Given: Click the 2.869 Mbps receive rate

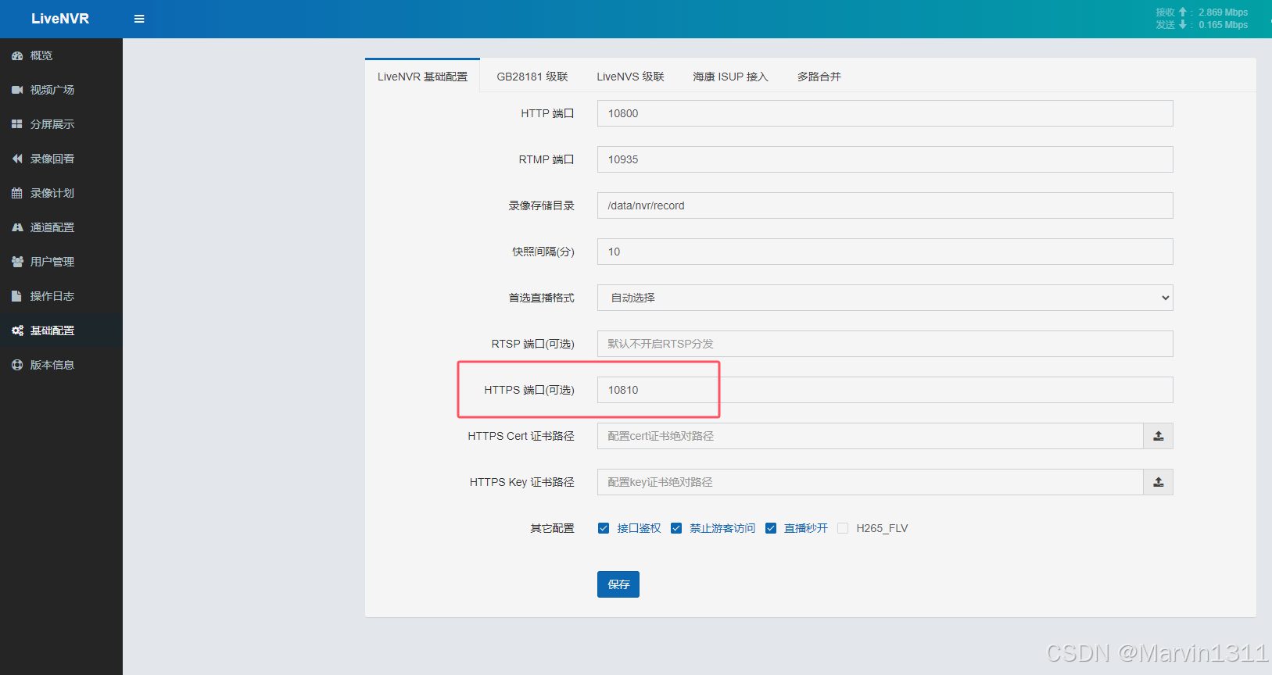Looking at the screenshot, I should 1223,12.
